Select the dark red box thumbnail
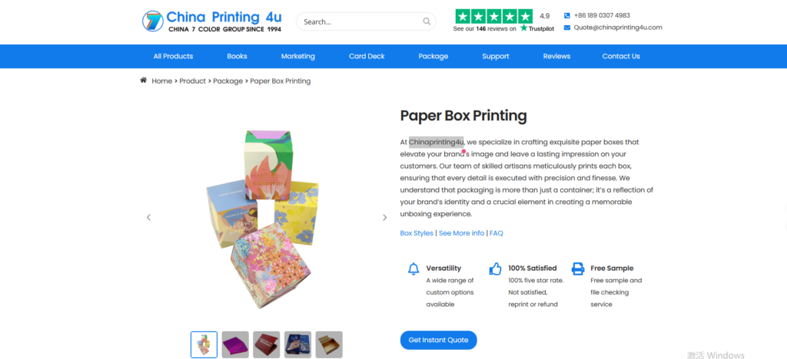 (267, 344)
